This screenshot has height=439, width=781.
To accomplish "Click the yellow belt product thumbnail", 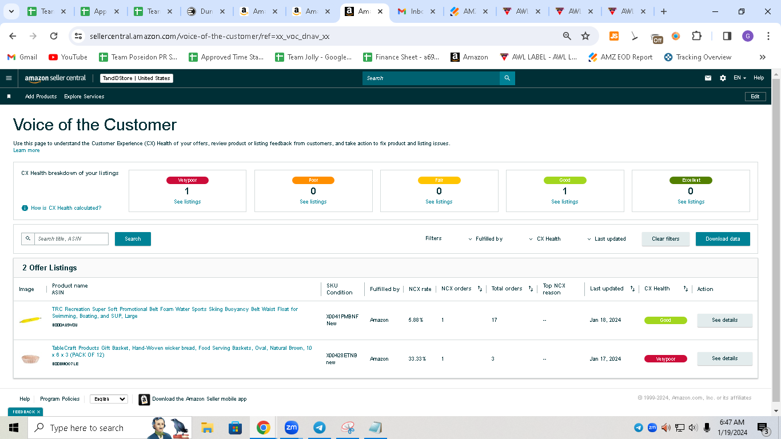I will coord(30,320).
